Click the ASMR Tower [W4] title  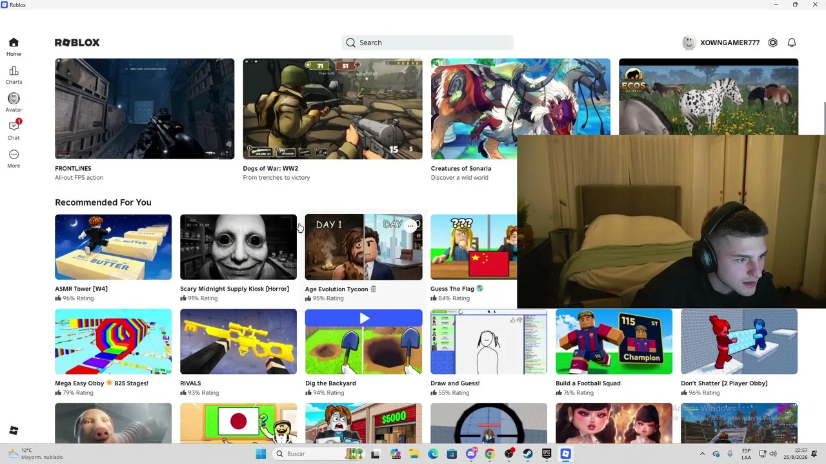[x=81, y=289]
